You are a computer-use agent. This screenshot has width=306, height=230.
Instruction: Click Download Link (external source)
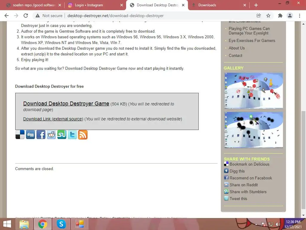pyautogui.click(x=53, y=119)
